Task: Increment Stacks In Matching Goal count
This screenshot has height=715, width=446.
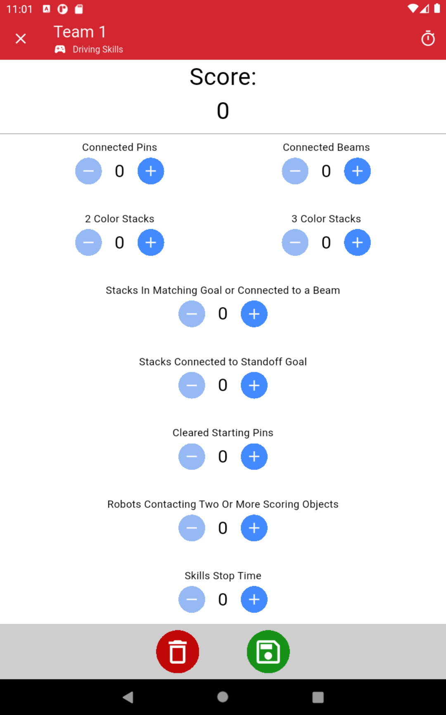Action: (x=254, y=314)
